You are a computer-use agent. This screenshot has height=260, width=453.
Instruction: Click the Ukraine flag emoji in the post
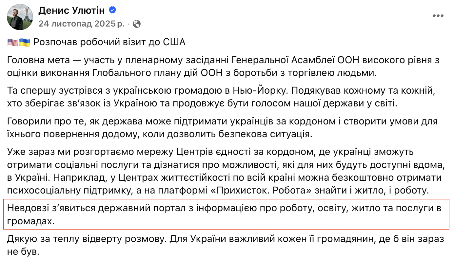click(24, 42)
